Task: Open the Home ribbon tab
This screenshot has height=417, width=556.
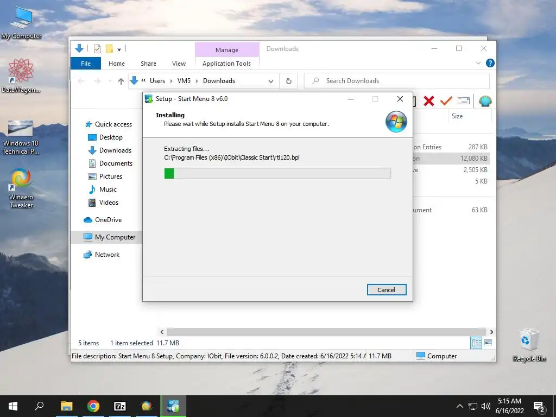Action: pos(117,64)
